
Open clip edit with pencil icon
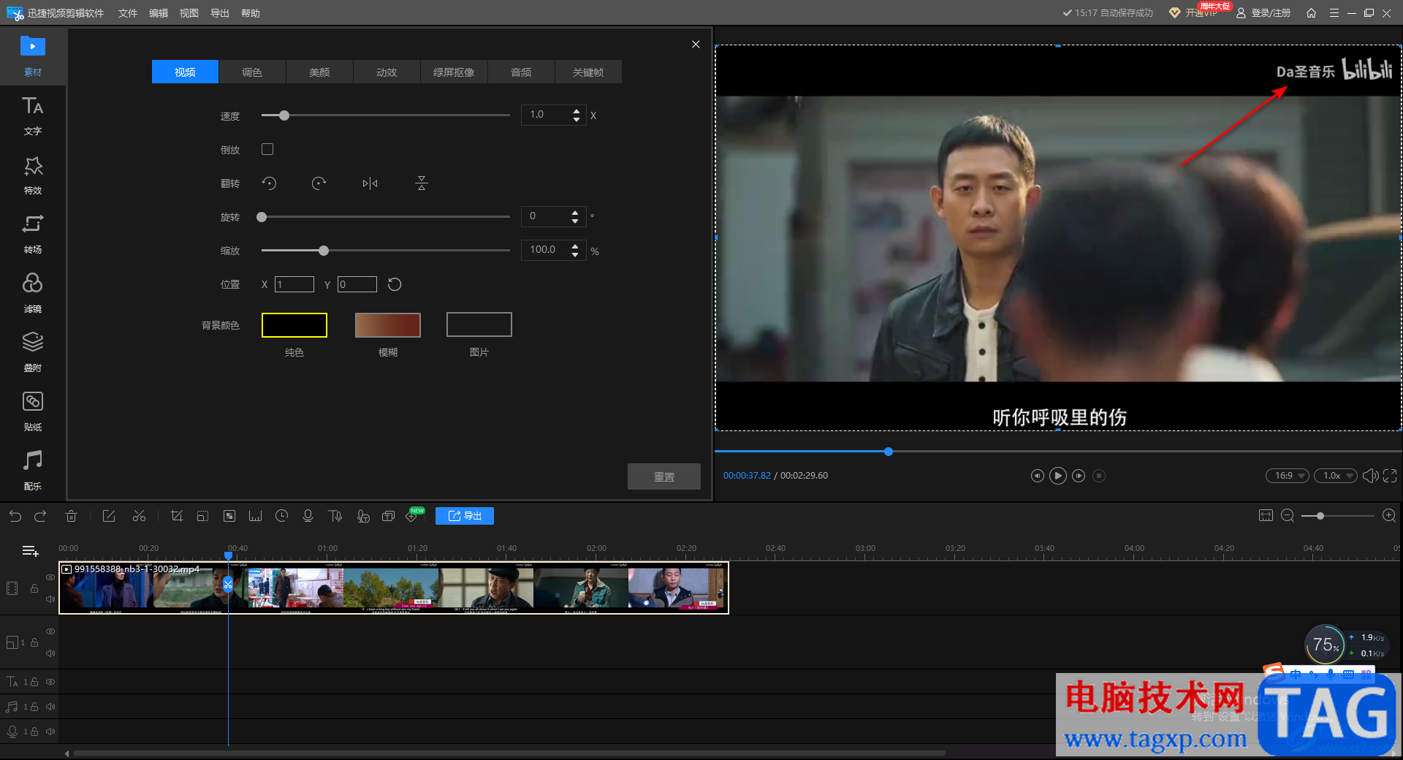coord(109,516)
